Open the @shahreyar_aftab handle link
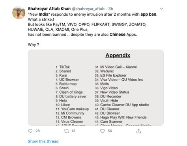 pyautogui.click(x=88, y=9)
